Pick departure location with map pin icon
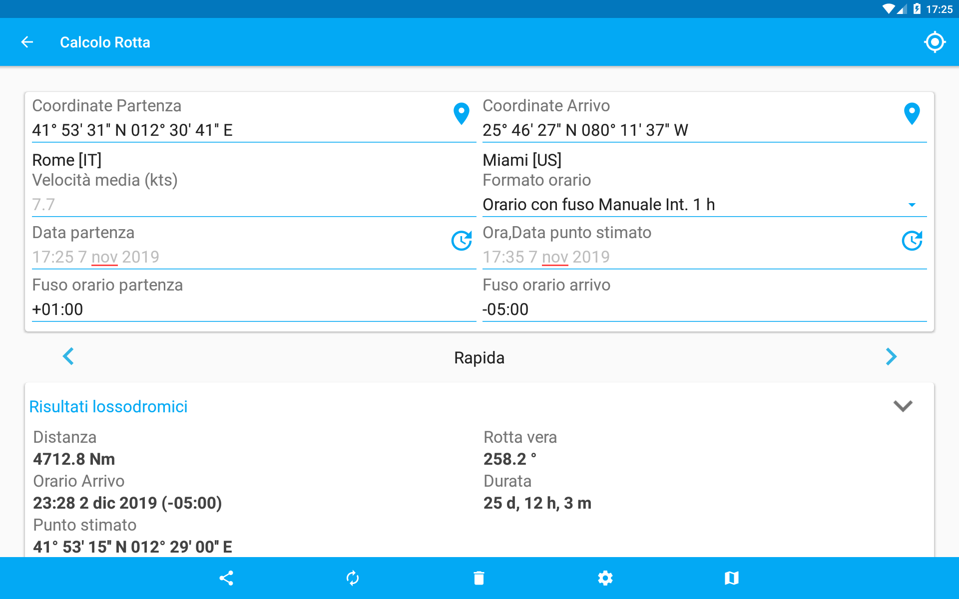The height and width of the screenshot is (599, 959). point(461,114)
